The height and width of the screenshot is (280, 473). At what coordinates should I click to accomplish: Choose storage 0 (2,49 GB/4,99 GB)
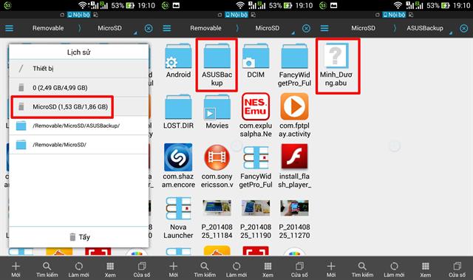pyautogui.click(x=79, y=88)
